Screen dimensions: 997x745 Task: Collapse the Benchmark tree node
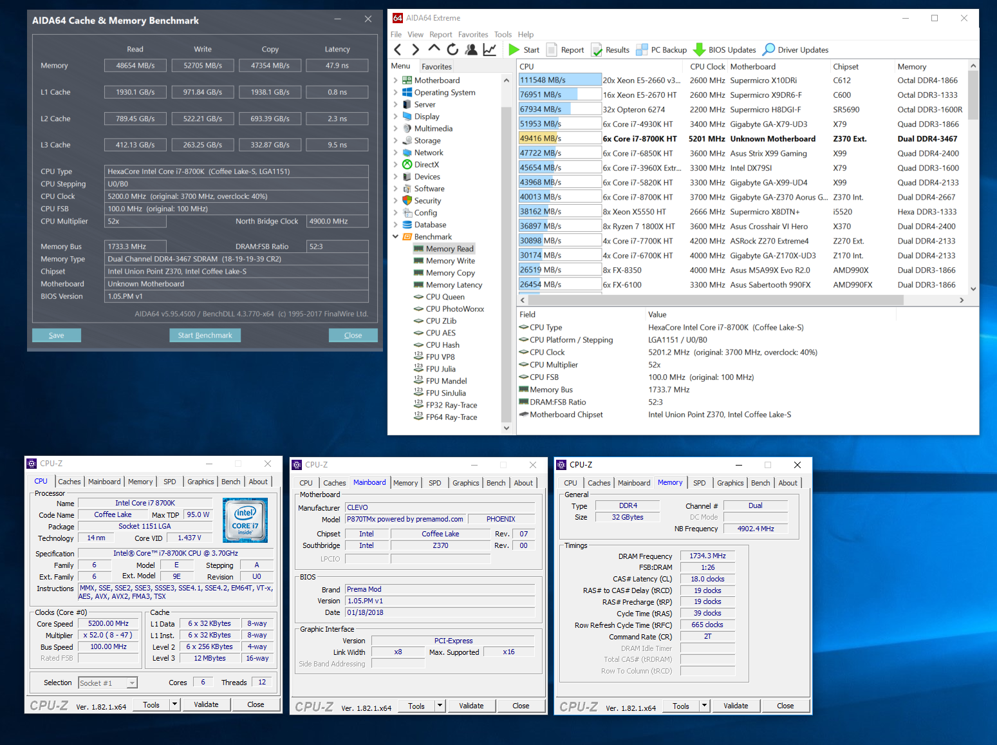[x=395, y=237]
